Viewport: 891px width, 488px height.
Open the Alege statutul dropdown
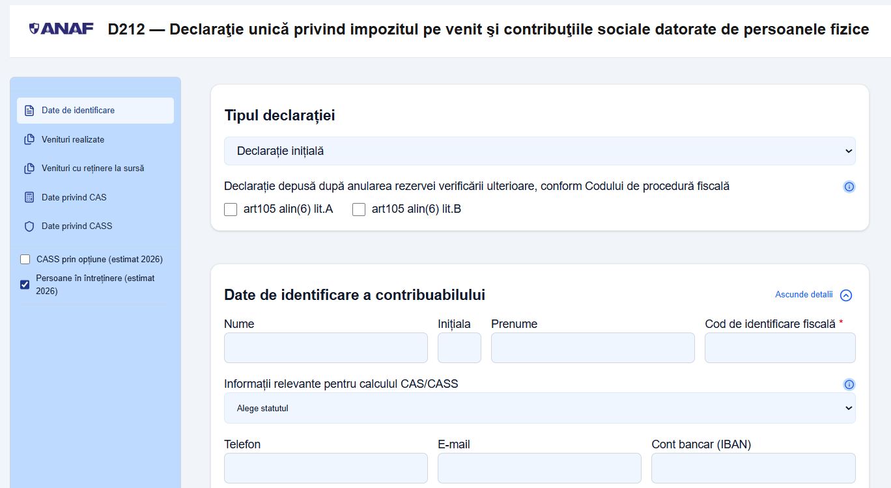(539, 408)
